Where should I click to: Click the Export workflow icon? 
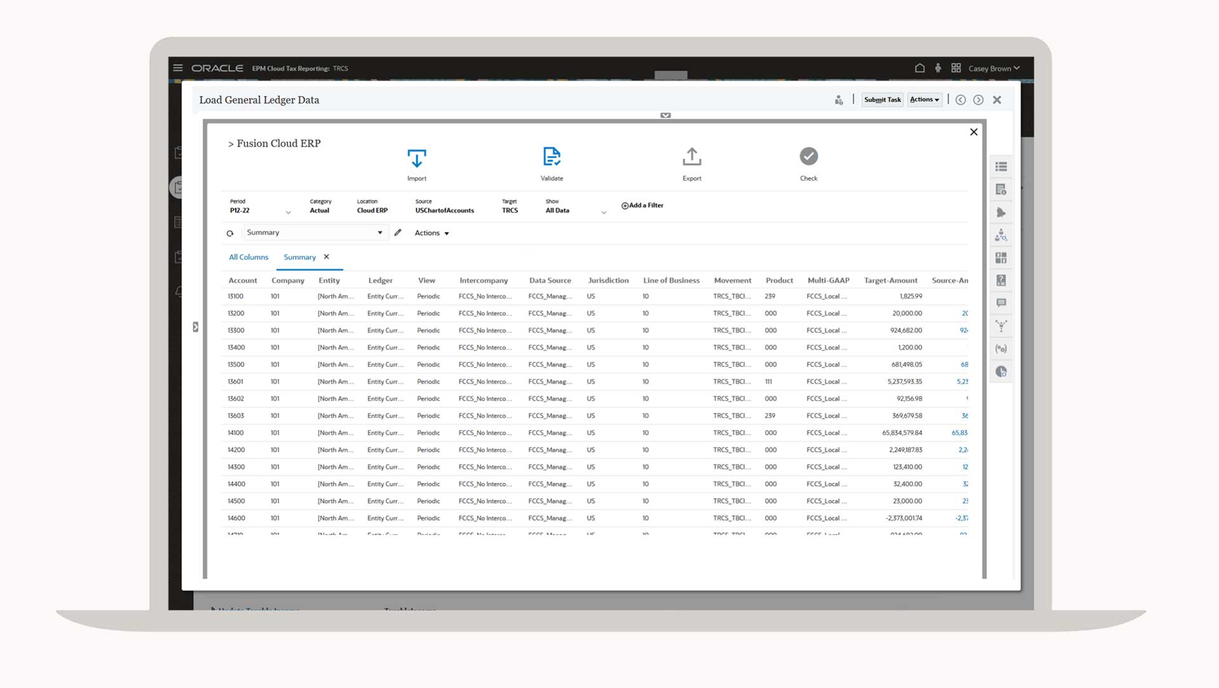point(691,157)
